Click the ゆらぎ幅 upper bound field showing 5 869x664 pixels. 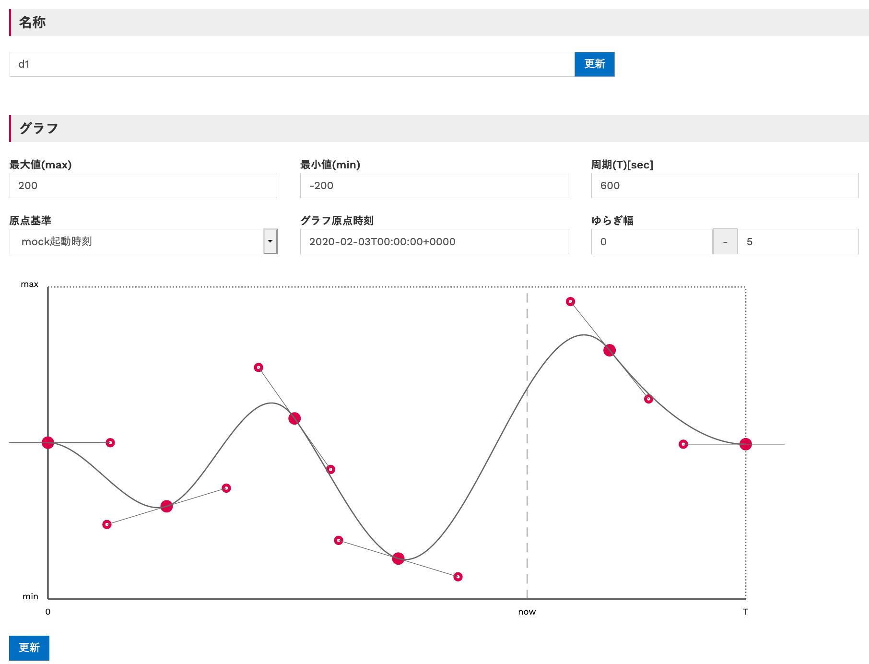click(797, 242)
